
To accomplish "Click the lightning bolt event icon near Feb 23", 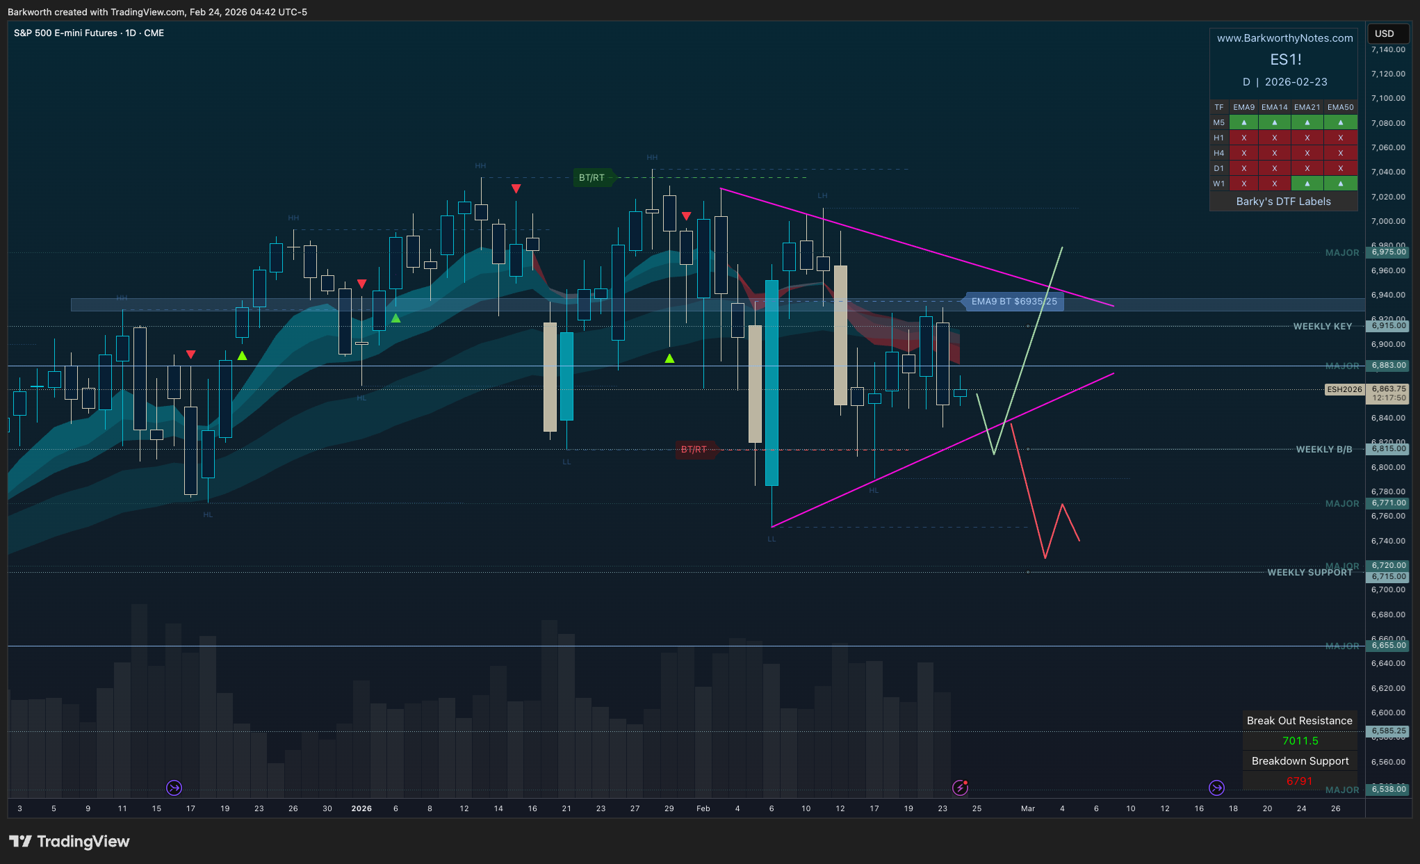I will click(960, 788).
